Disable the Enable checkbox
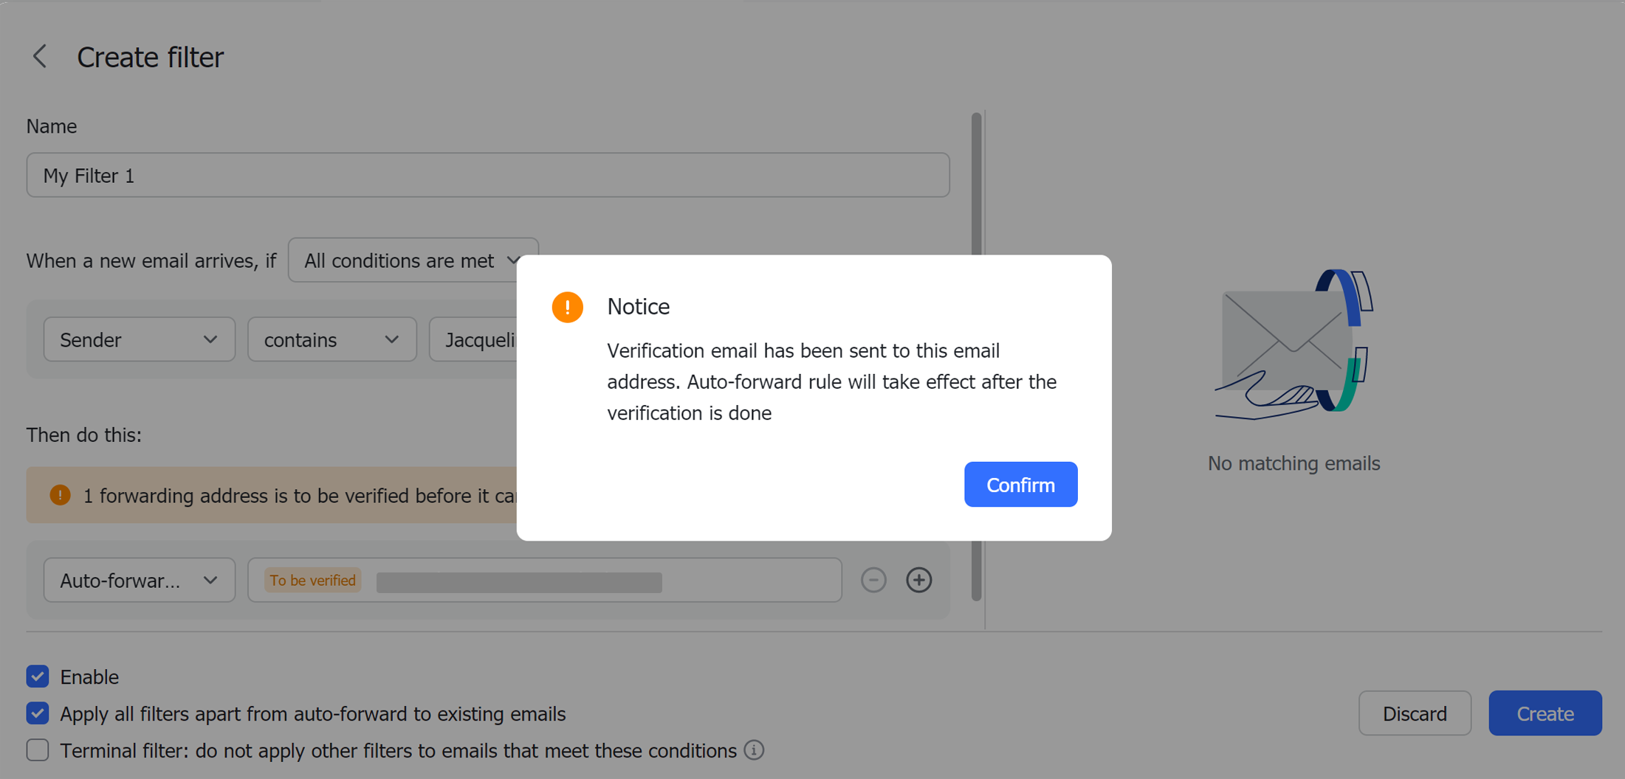Viewport: 1625px width, 779px height. point(37,676)
